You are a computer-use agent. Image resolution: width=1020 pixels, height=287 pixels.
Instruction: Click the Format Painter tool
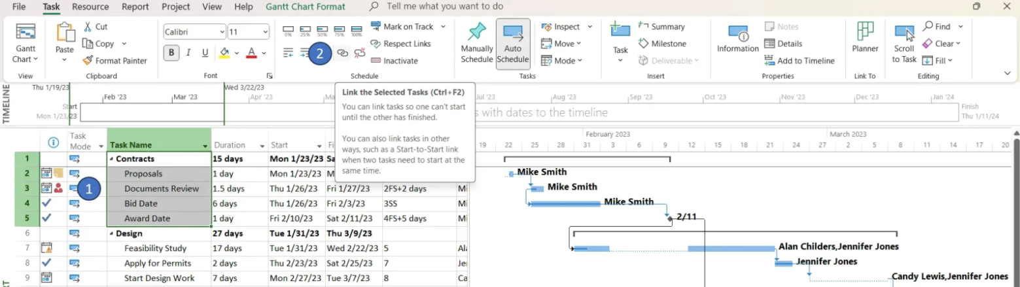(115, 61)
